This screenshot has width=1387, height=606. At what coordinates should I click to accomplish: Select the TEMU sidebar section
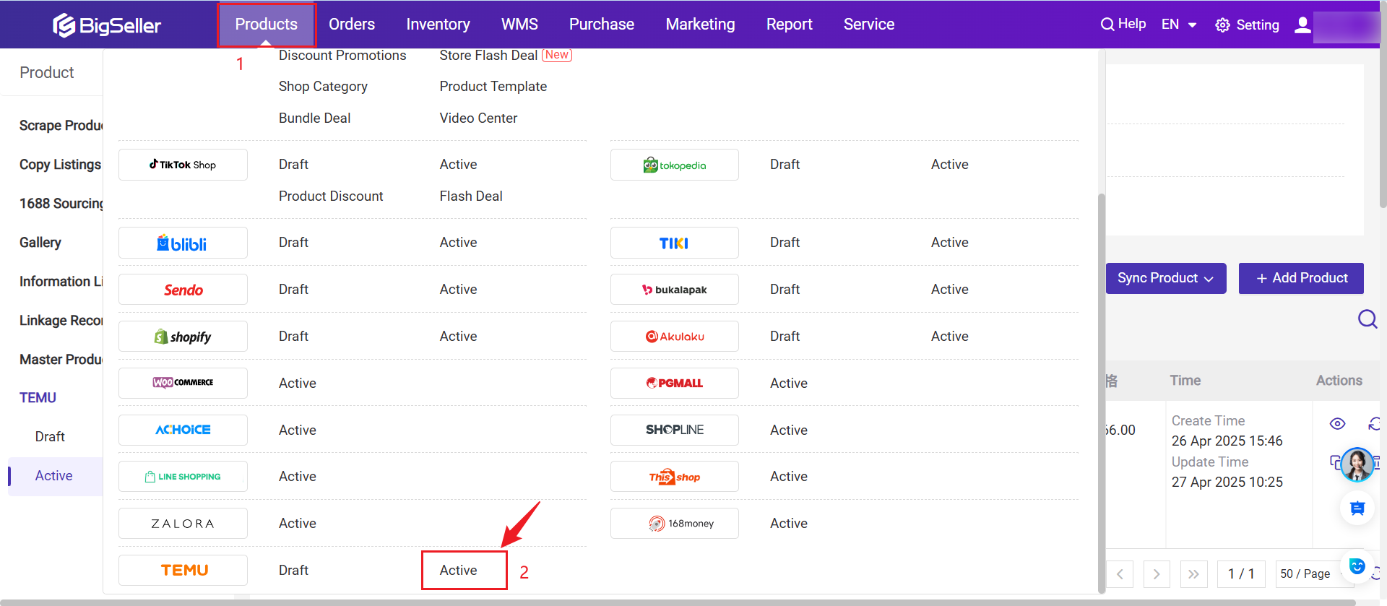38,398
